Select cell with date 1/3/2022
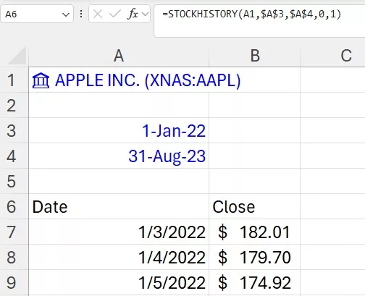 pos(119,232)
